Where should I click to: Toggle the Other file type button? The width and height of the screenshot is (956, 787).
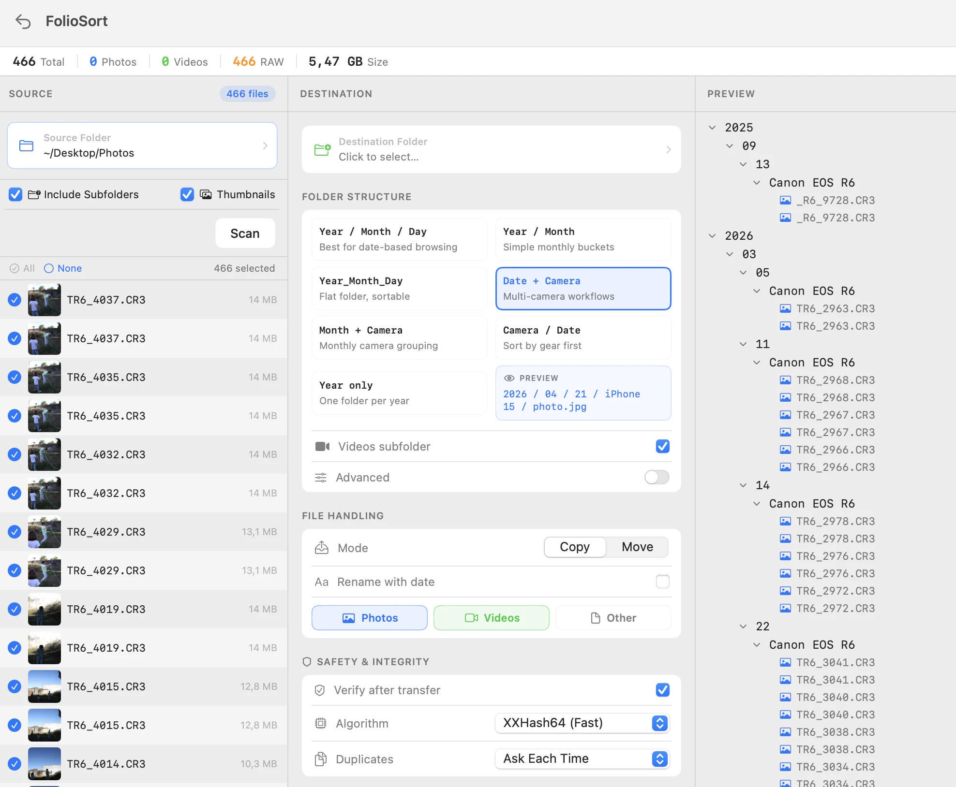[613, 618]
